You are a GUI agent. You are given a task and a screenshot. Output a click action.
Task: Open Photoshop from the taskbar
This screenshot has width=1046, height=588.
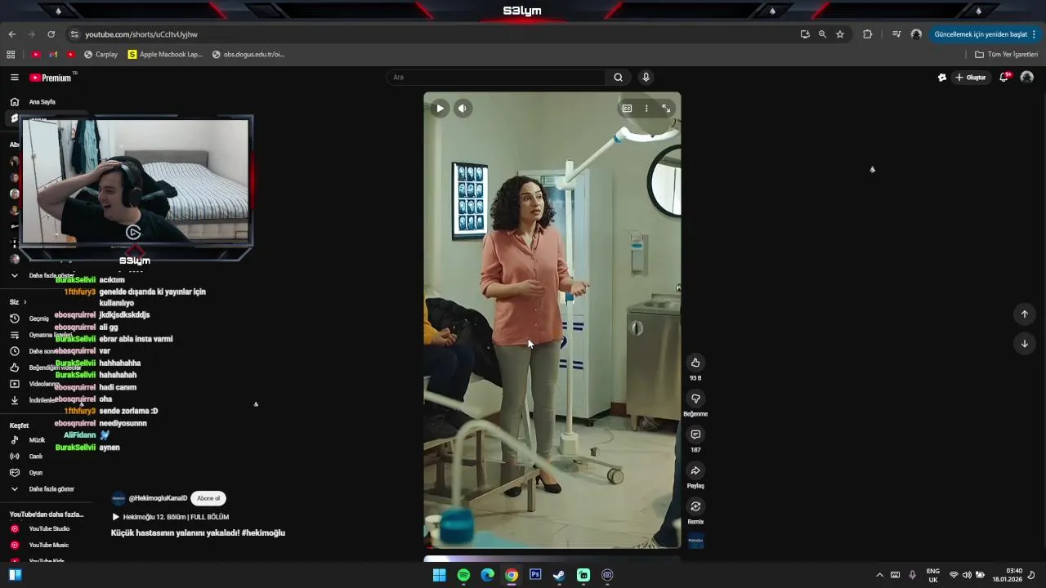(535, 575)
